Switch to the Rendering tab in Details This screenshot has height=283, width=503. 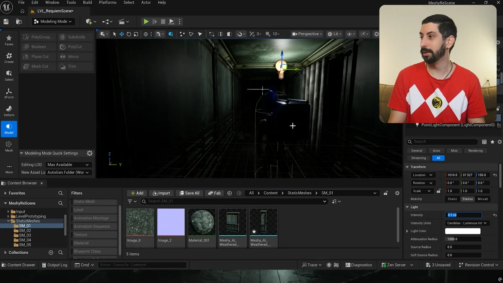click(x=475, y=150)
